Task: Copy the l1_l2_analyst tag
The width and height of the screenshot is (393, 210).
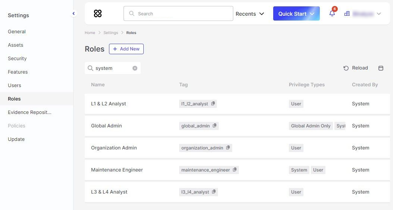Action: [x=213, y=104]
